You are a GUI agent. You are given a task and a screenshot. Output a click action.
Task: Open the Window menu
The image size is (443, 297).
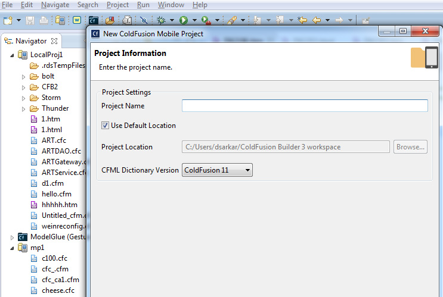[x=171, y=5]
